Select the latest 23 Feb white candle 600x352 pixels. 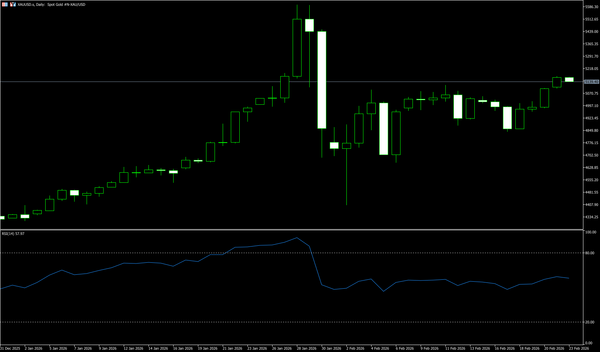[x=569, y=80]
